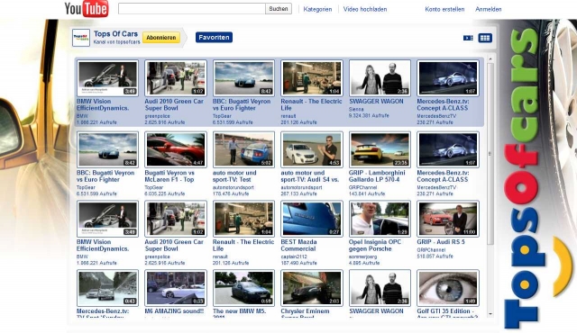
Task: Open the 0:43 Mercedes-Benz.tv thumbnail
Action: (107, 288)
